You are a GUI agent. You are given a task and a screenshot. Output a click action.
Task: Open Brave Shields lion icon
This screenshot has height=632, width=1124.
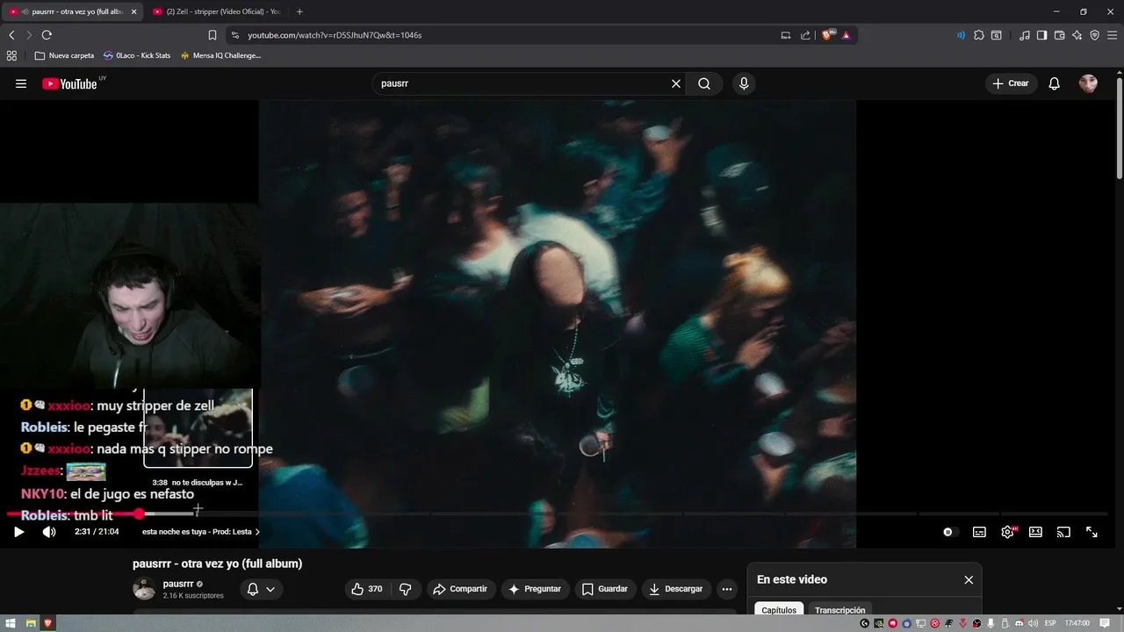[828, 35]
